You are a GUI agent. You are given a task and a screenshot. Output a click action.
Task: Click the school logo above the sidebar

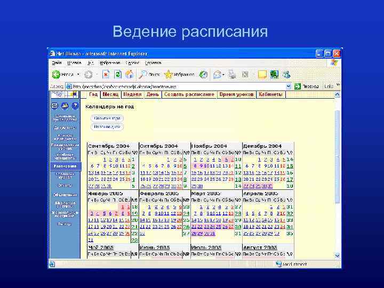click(x=65, y=94)
